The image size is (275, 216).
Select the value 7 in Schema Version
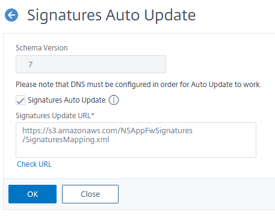click(x=30, y=64)
